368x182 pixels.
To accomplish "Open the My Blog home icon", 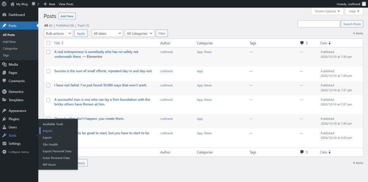I will click(13, 4).
